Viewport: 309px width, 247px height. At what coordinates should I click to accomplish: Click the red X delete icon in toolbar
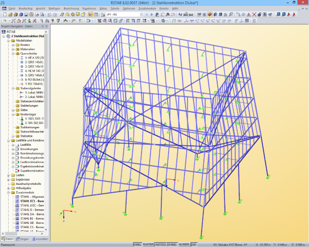tap(254, 15)
